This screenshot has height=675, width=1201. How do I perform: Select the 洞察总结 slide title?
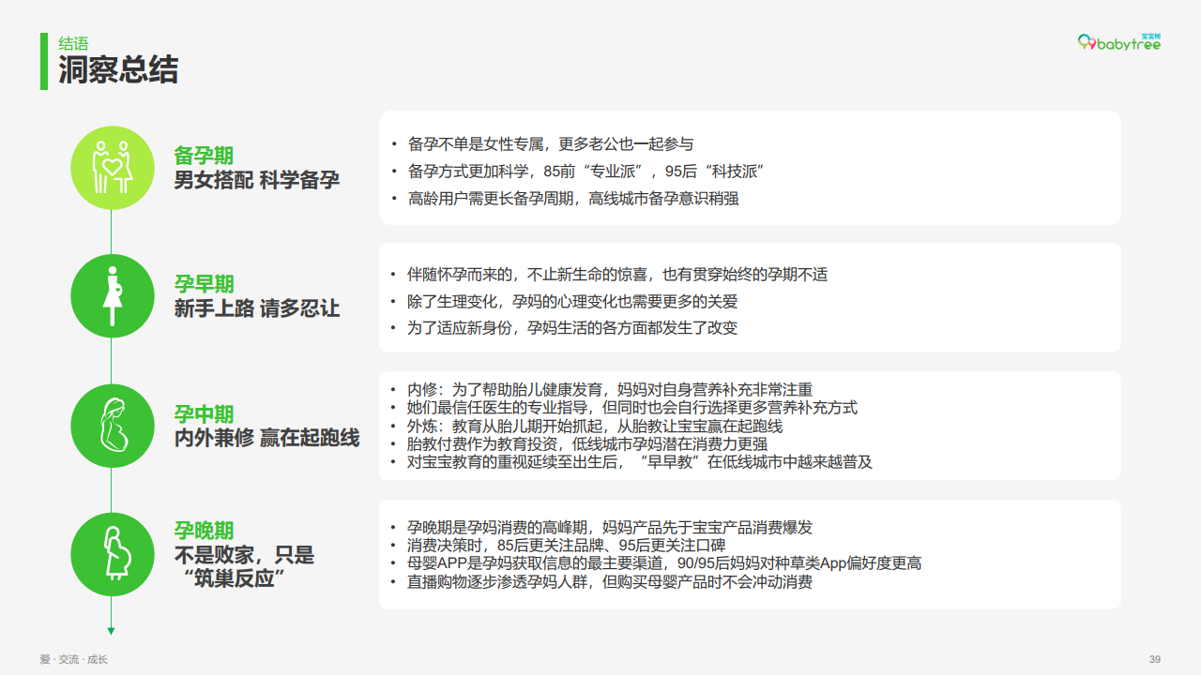(118, 70)
